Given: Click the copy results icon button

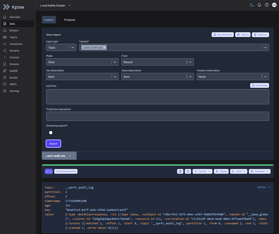Looking at the screenshot, I should [180, 171].
